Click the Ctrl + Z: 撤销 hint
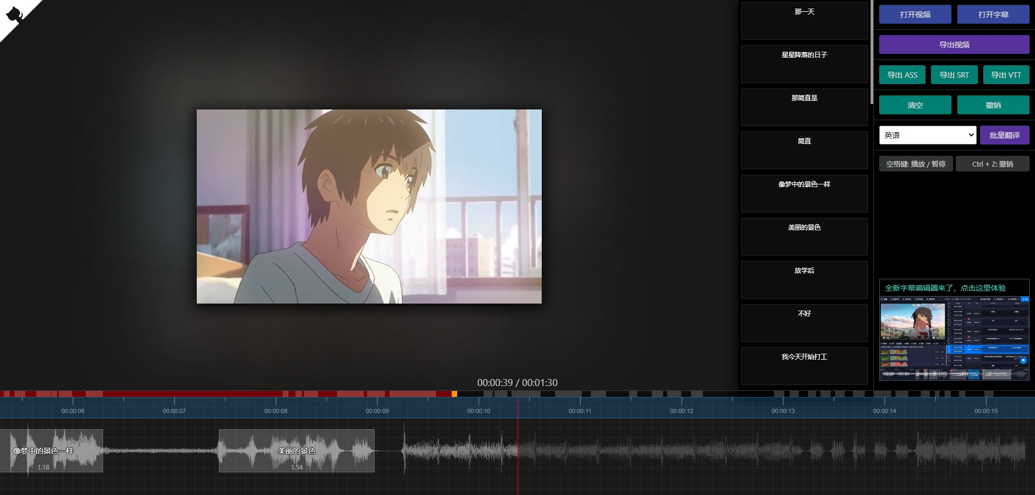The image size is (1035, 495). coord(992,164)
